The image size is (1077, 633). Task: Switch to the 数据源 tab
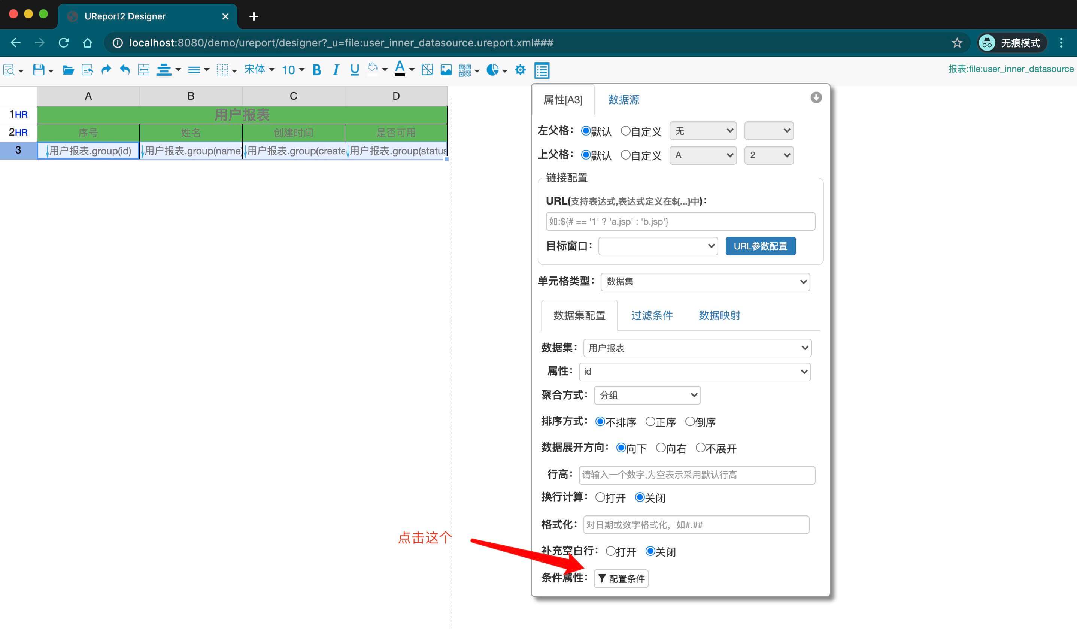coord(623,100)
